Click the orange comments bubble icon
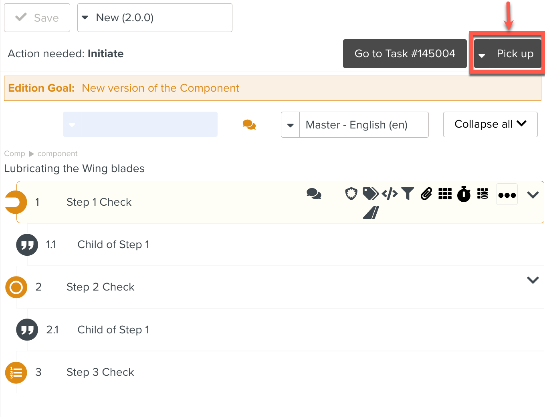The image size is (545, 417). 249,125
